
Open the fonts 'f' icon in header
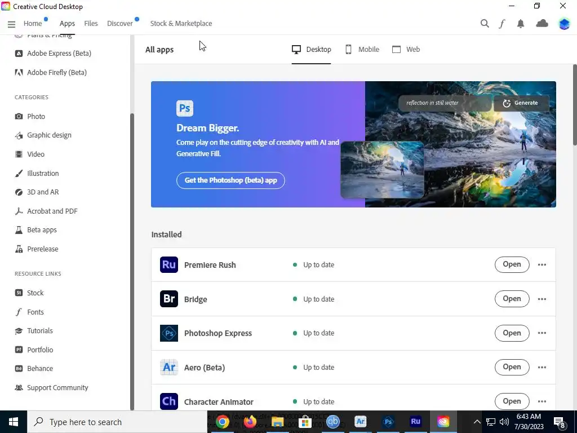pos(502,24)
